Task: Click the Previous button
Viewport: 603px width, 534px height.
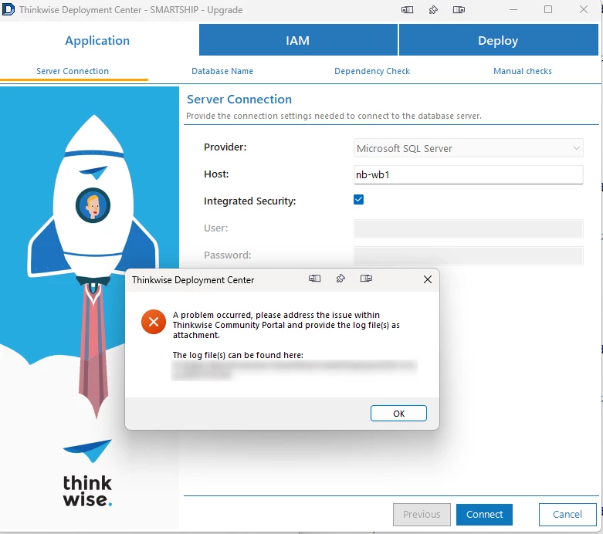Action: click(x=422, y=515)
